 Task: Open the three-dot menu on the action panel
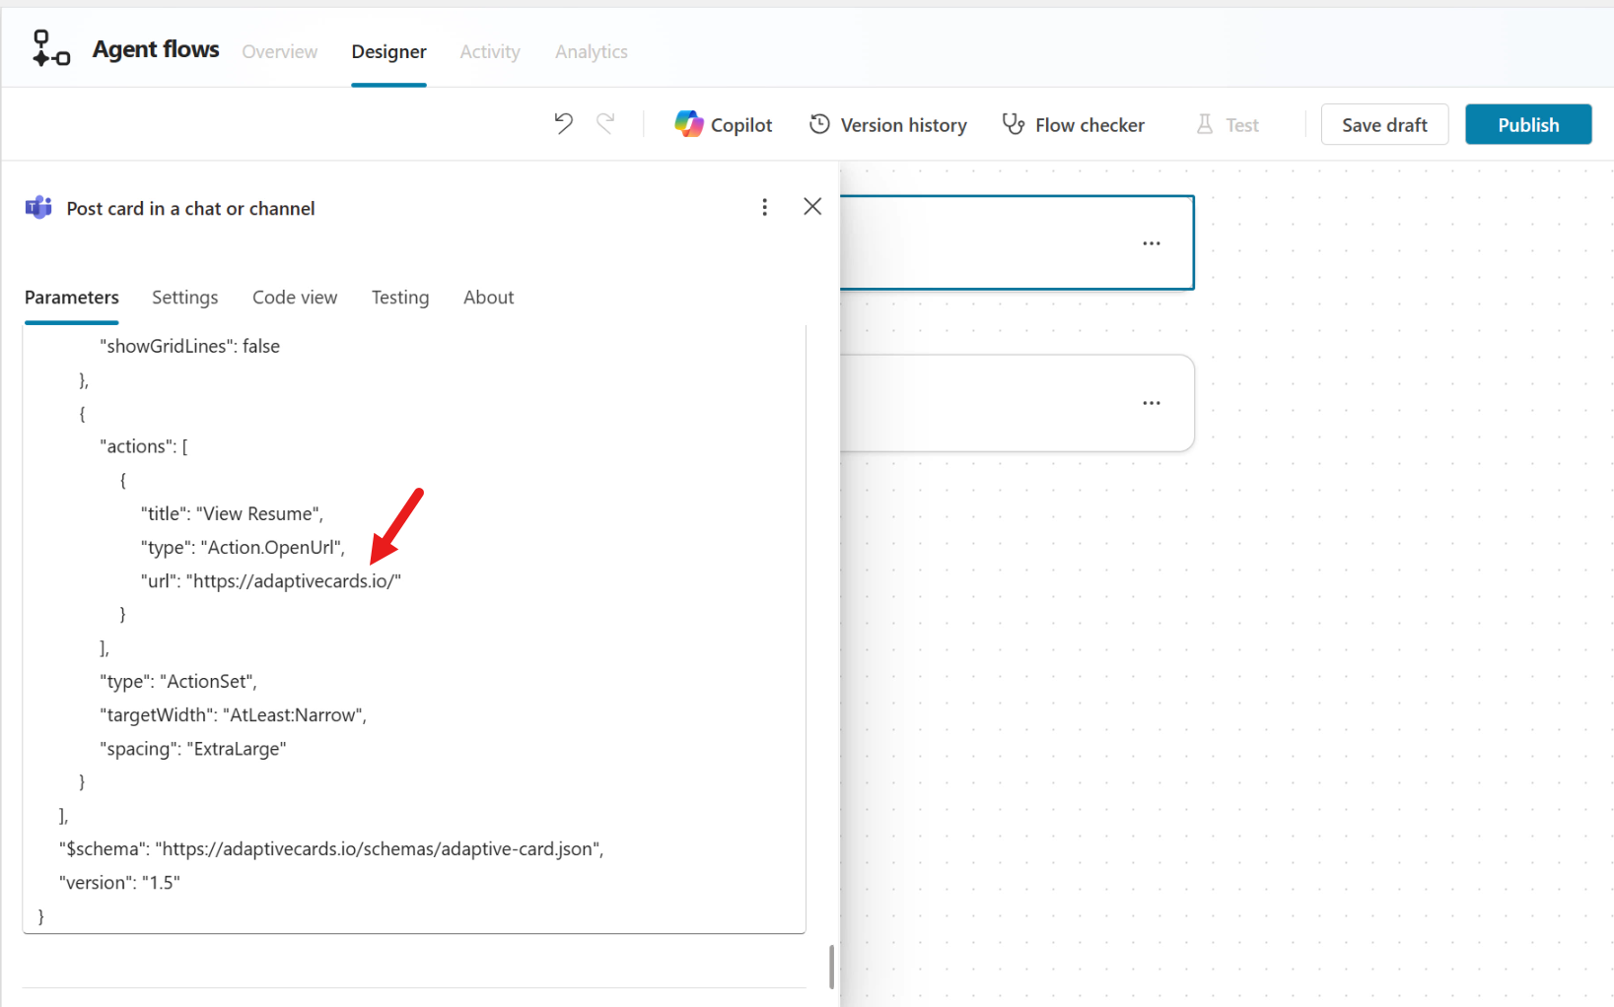[x=765, y=207]
